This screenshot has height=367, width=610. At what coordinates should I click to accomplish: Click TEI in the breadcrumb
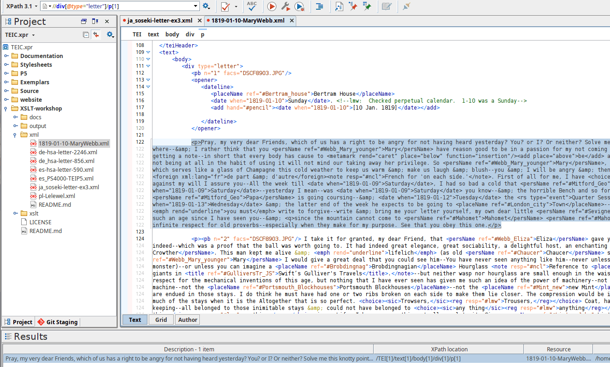point(137,35)
